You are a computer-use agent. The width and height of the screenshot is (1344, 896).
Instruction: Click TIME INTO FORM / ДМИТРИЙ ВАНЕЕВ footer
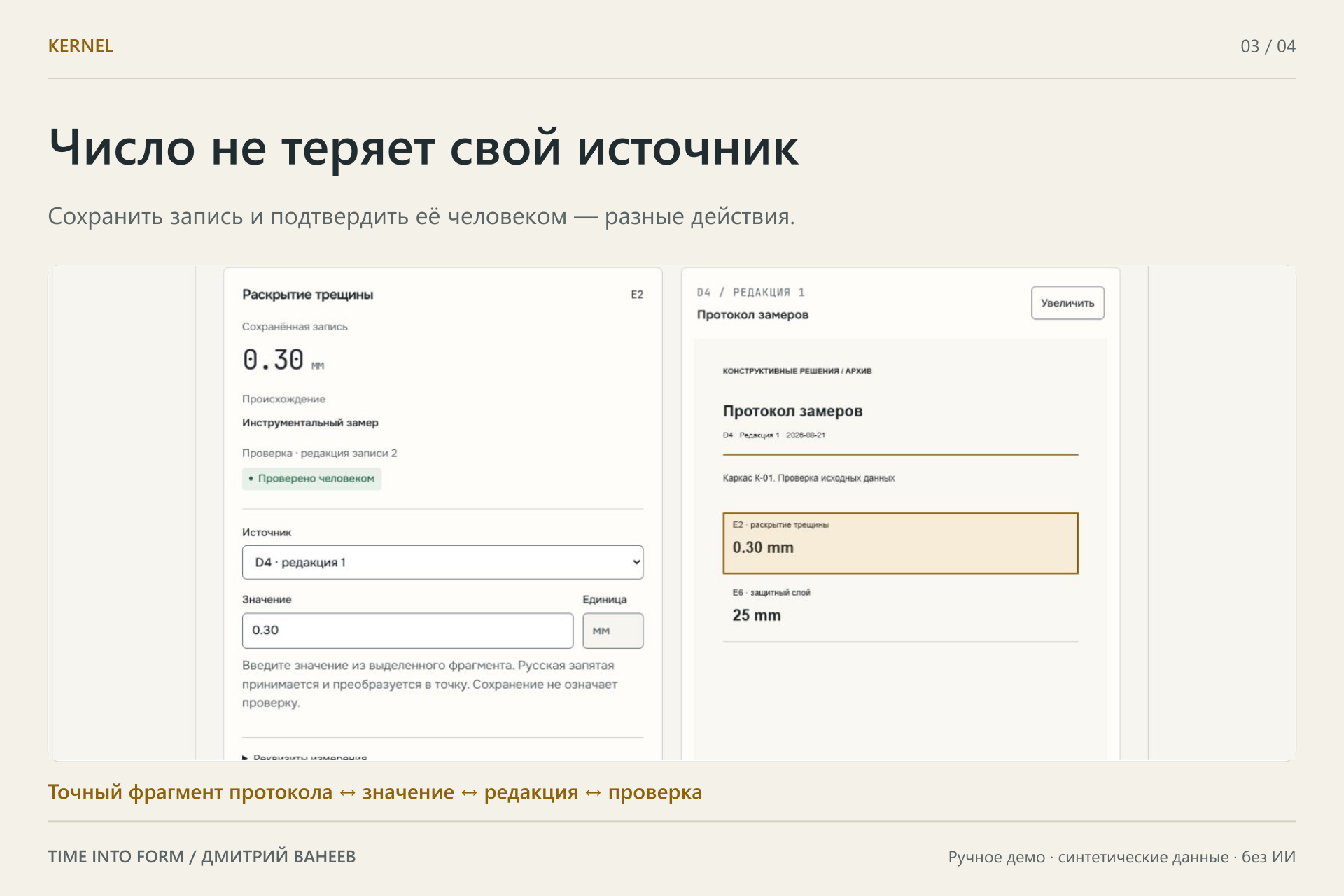pos(202,857)
